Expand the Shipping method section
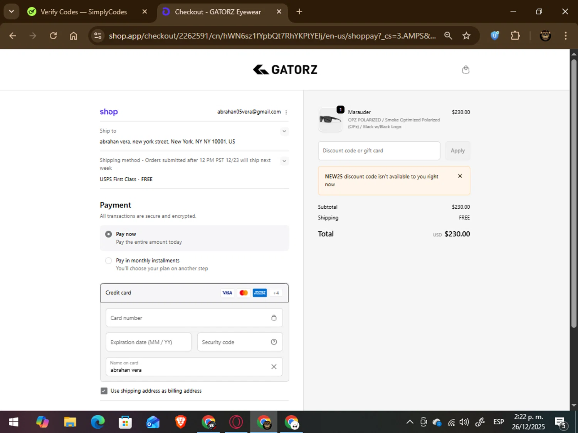 [x=284, y=161]
